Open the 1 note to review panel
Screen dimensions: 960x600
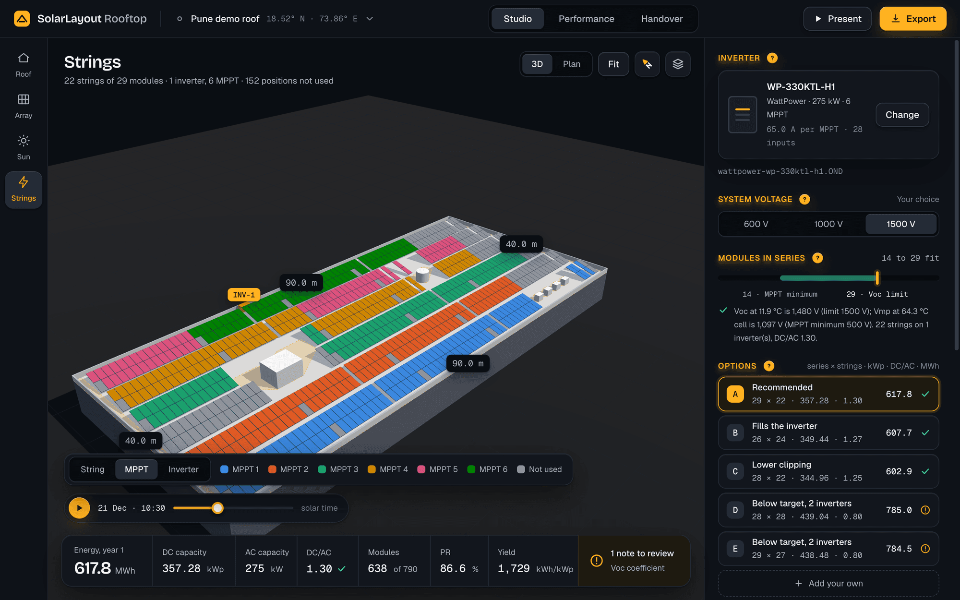[634, 561]
